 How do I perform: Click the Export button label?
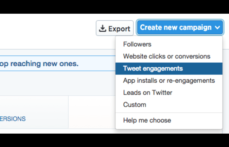[x=119, y=29]
